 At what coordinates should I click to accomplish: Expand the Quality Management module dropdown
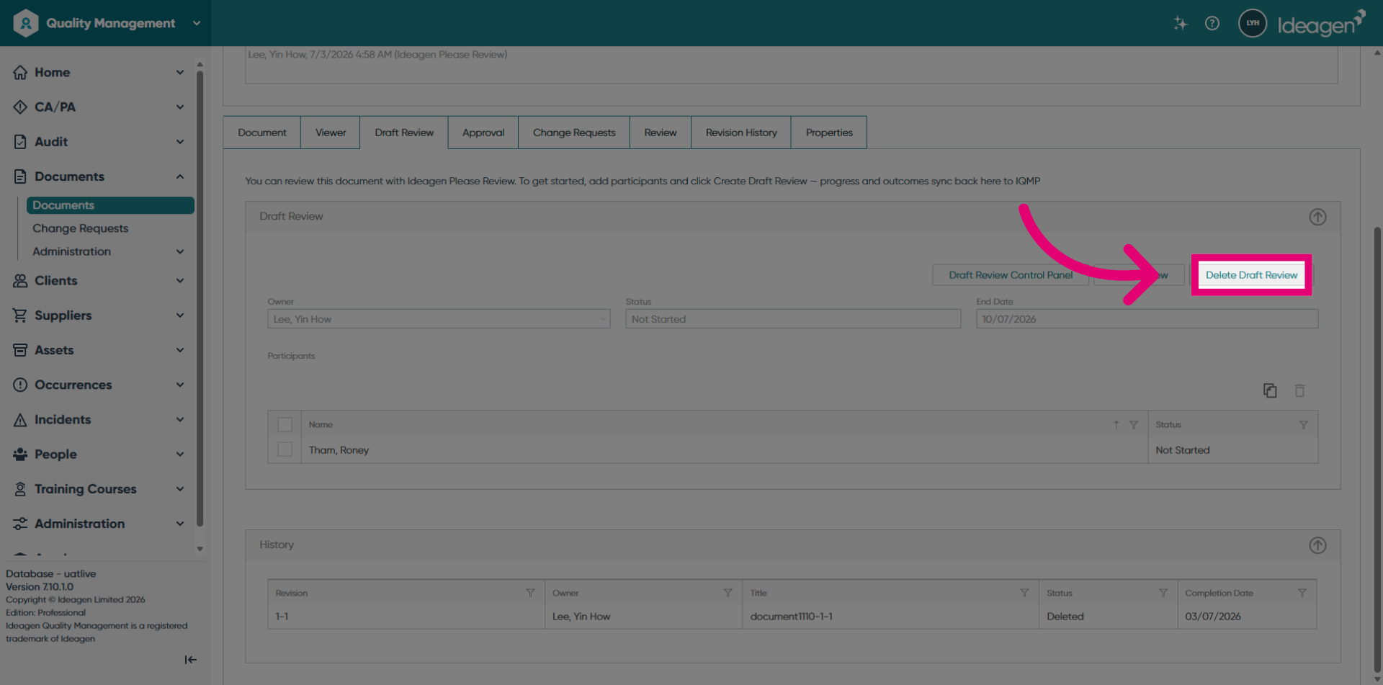pos(197,23)
